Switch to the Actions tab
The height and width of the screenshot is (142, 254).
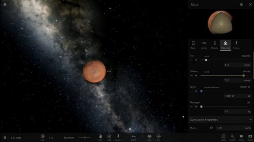236,45
